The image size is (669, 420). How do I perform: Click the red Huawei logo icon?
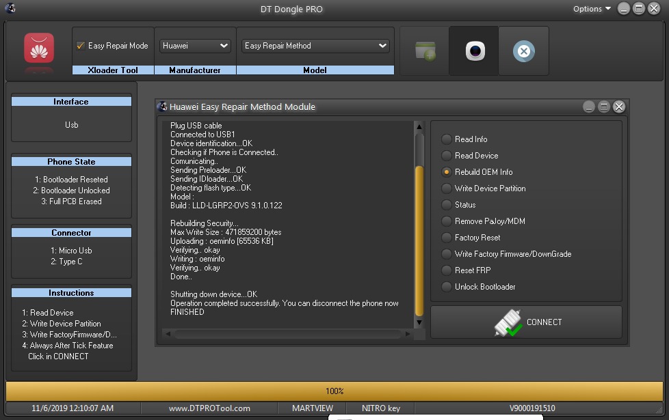(39, 48)
